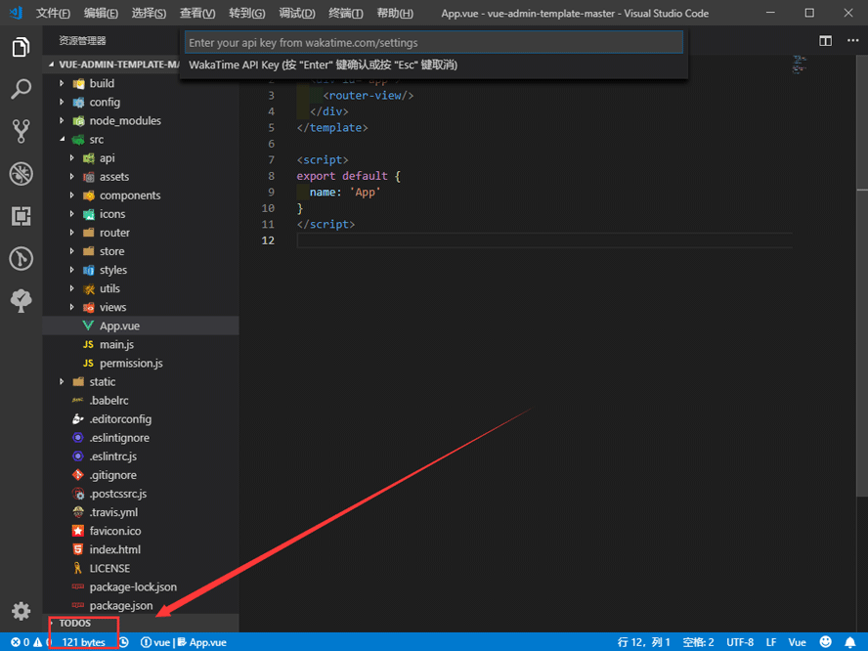Viewport: 868px width, 651px height.
Task: Open package.json in the file tree
Action: pos(141,606)
